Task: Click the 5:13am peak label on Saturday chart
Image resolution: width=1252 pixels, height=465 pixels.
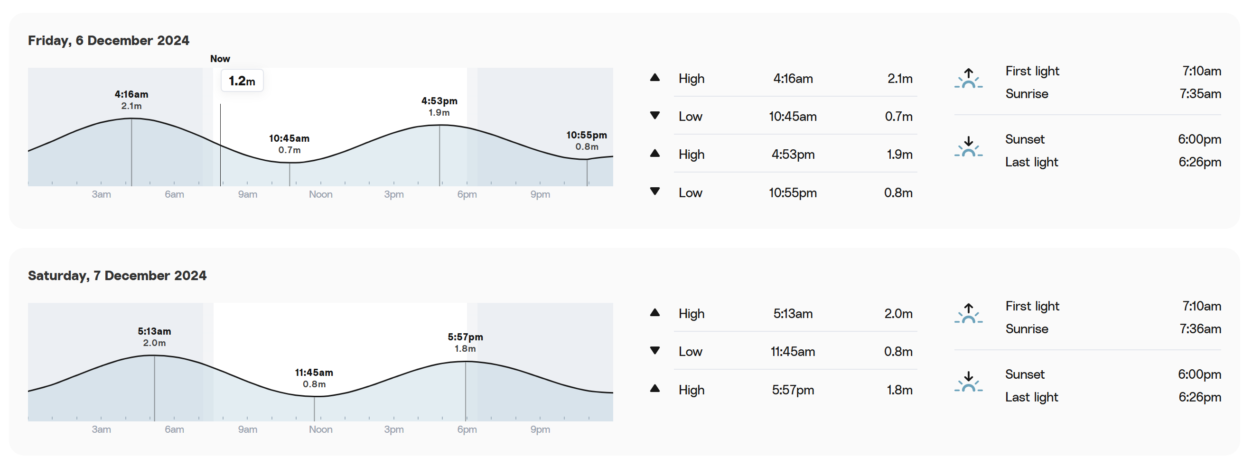Action: pos(154,337)
